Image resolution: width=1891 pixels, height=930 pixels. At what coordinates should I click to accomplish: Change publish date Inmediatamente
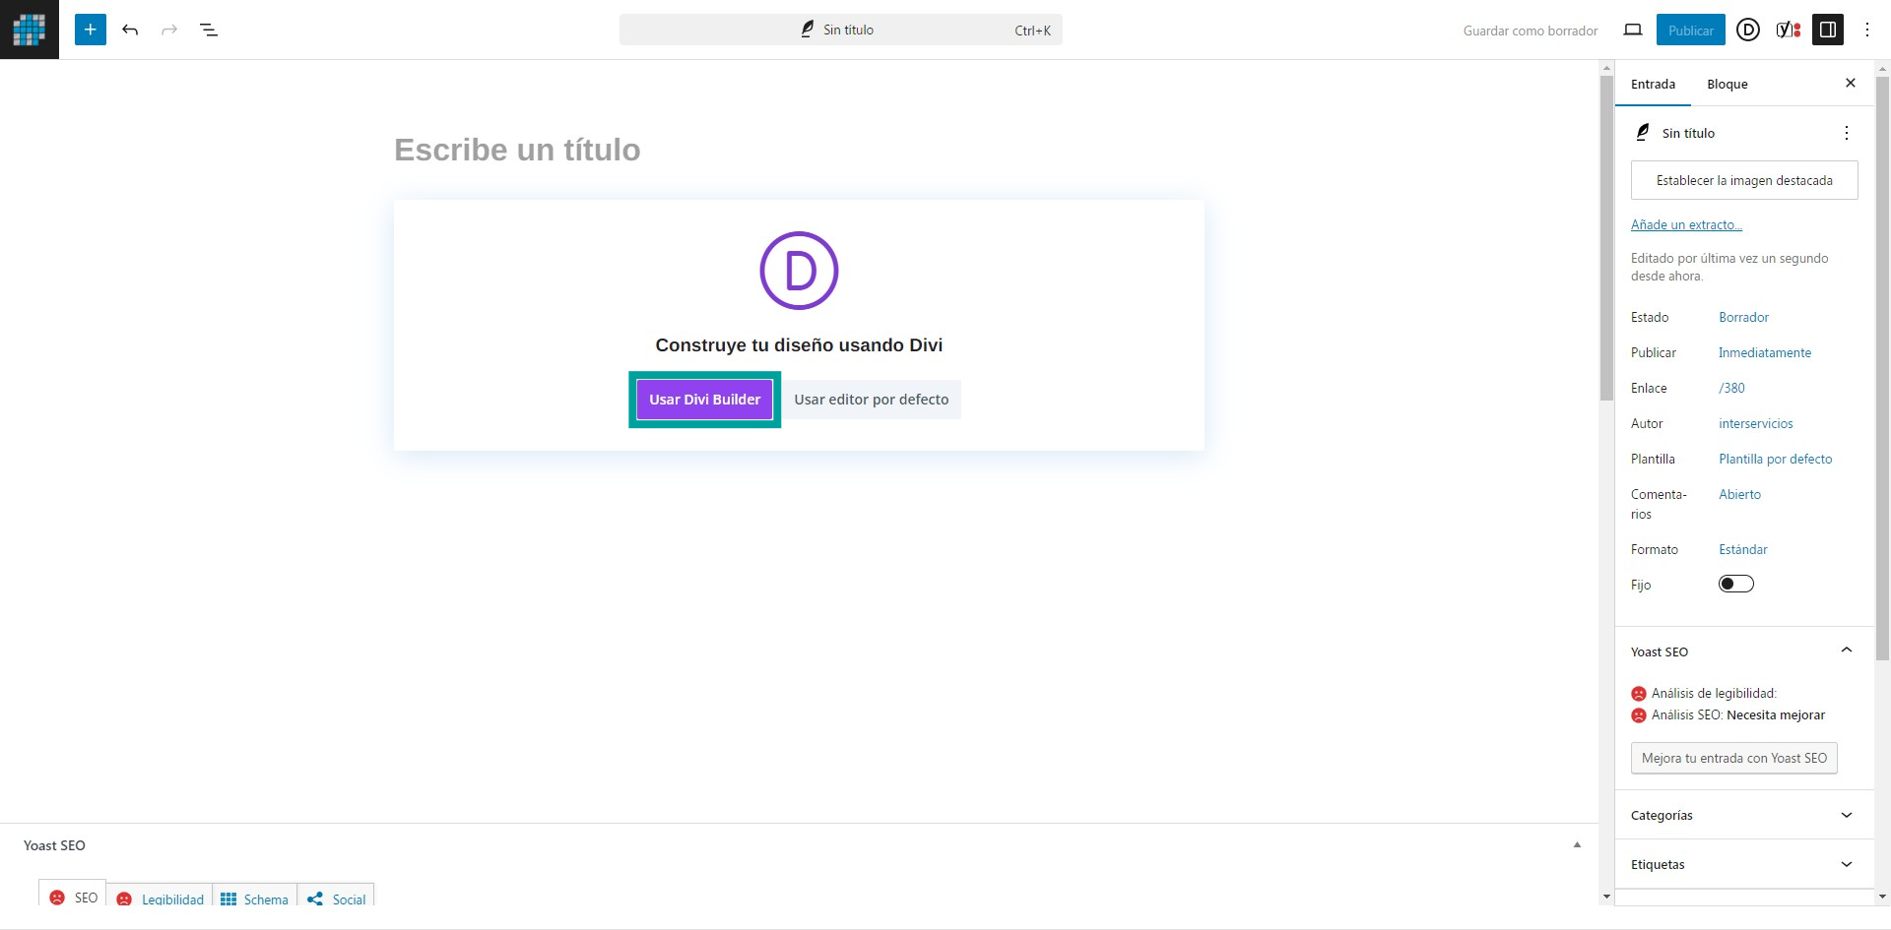(x=1764, y=352)
